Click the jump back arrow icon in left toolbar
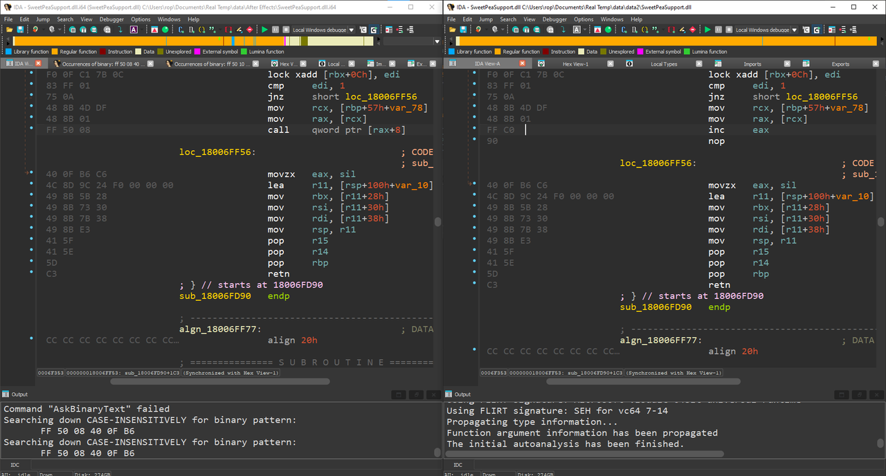This screenshot has height=476, width=886. [35, 30]
